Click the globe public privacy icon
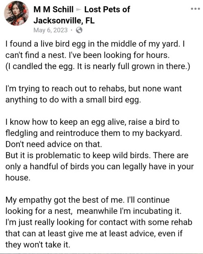203x254 pixels. point(79,30)
